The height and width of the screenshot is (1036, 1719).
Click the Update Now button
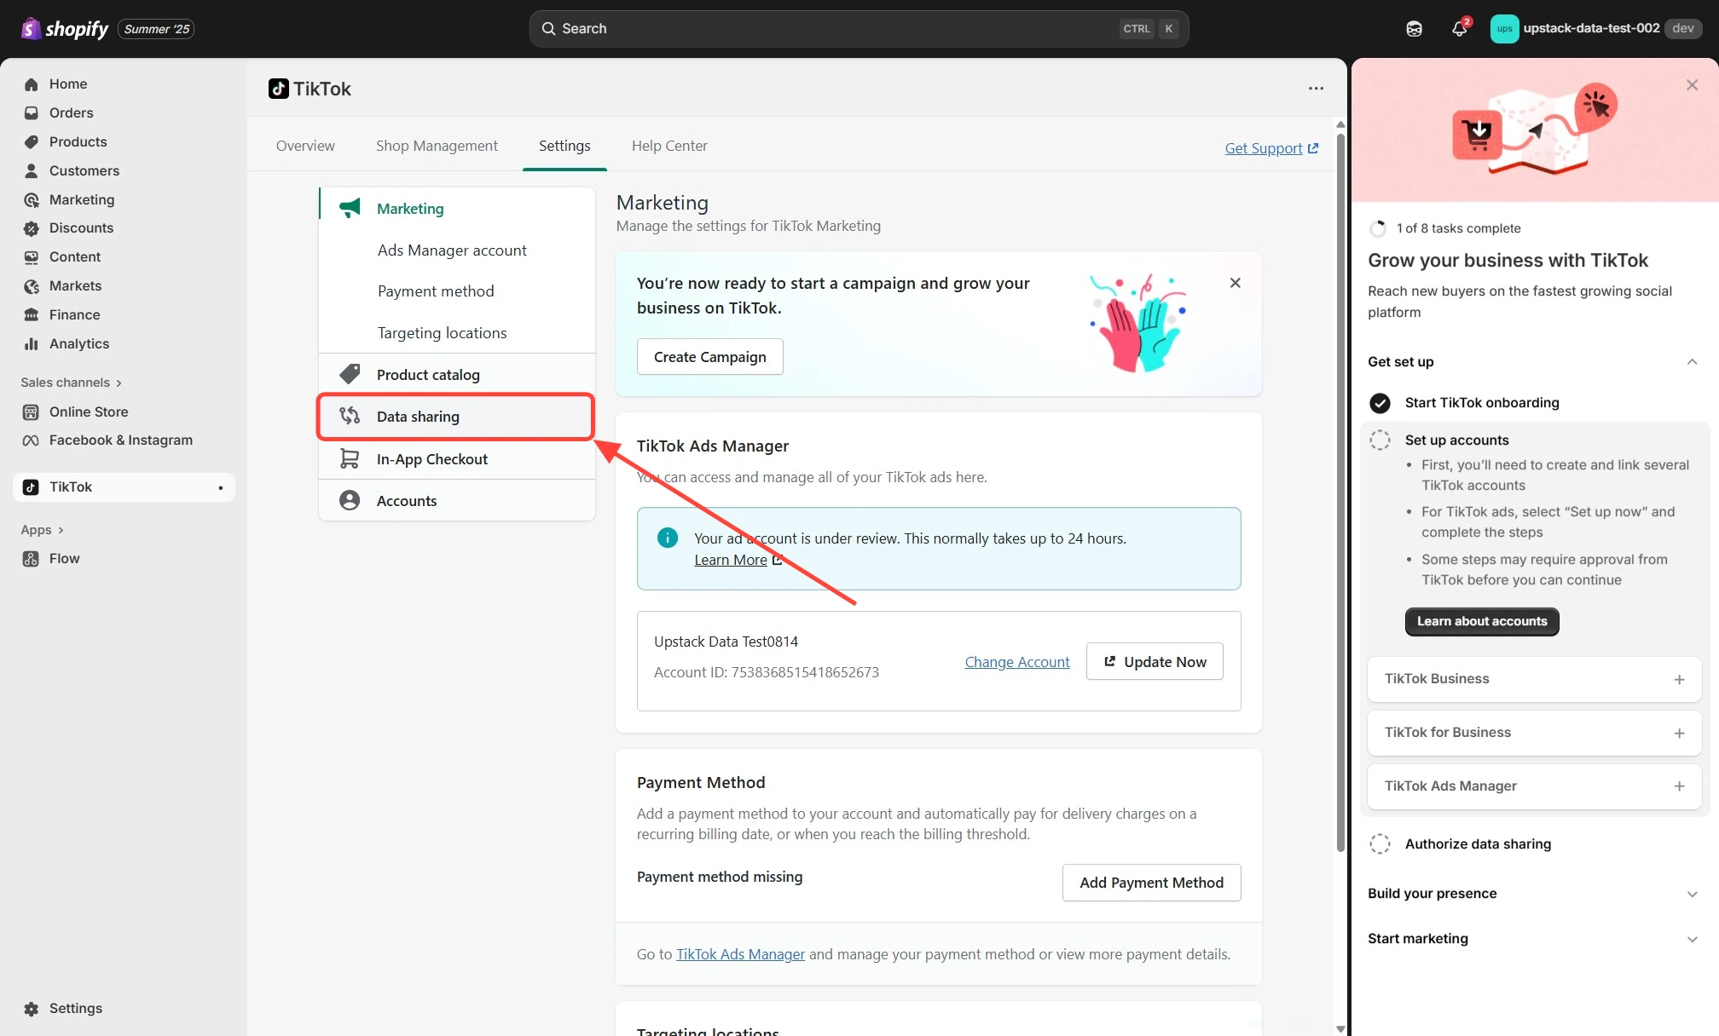(1155, 662)
